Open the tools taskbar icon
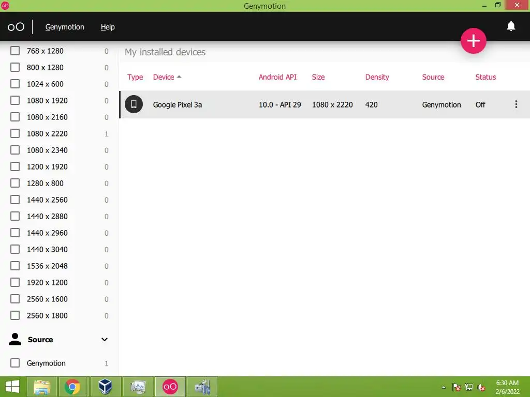 (202, 387)
